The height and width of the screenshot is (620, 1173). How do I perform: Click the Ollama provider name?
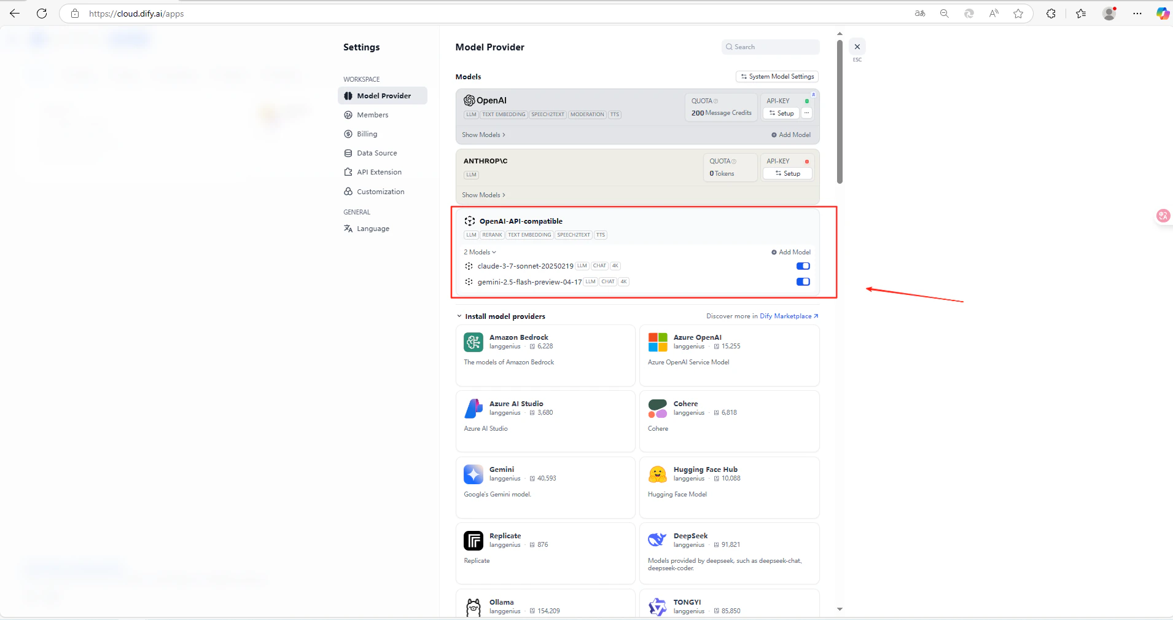pyautogui.click(x=501, y=602)
